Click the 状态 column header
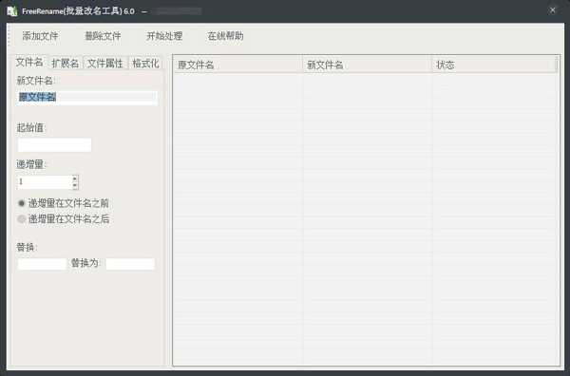 [x=494, y=65]
